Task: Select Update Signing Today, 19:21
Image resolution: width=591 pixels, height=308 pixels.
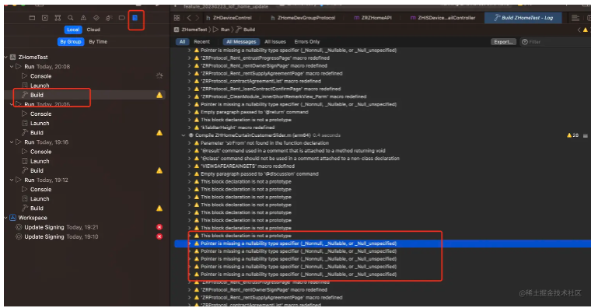Action: pos(61,227)
